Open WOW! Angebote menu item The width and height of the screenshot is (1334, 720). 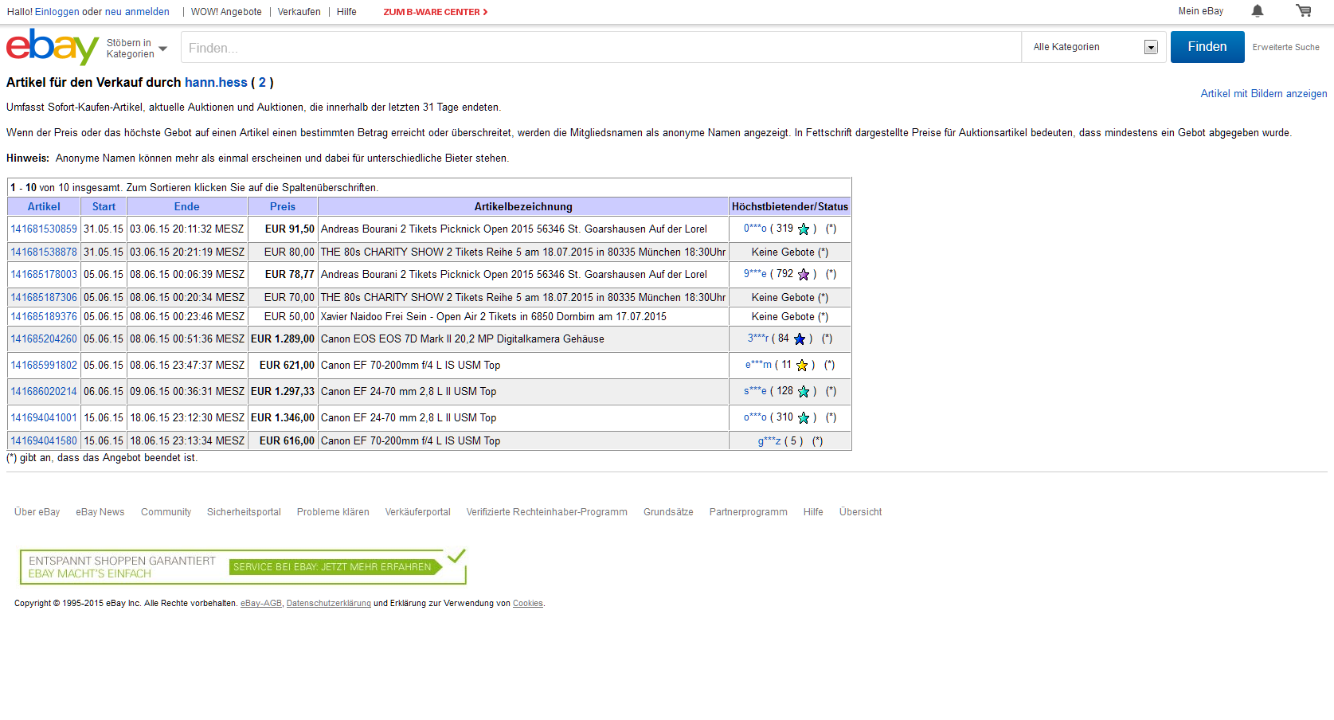226,12
